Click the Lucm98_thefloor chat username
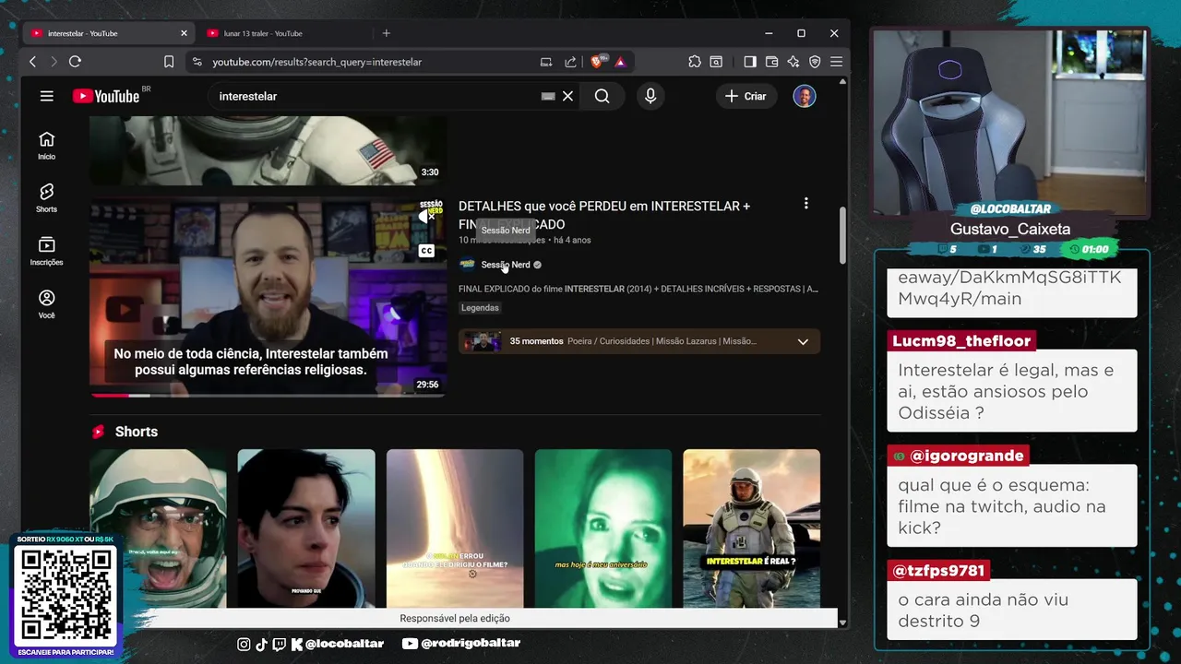This screenshot has height=664, width=1181. pos(961,341)
